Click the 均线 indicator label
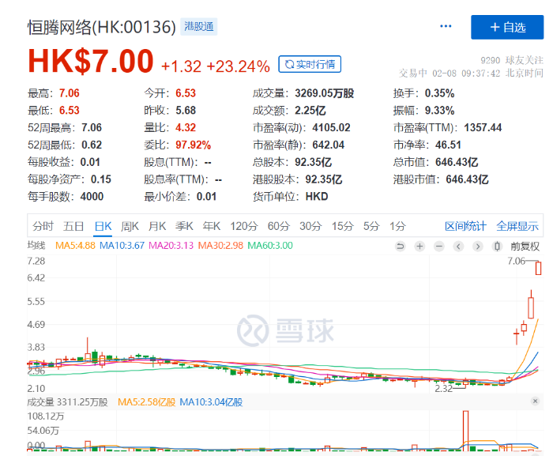The image size is (553, 456). tap(36, 245)
